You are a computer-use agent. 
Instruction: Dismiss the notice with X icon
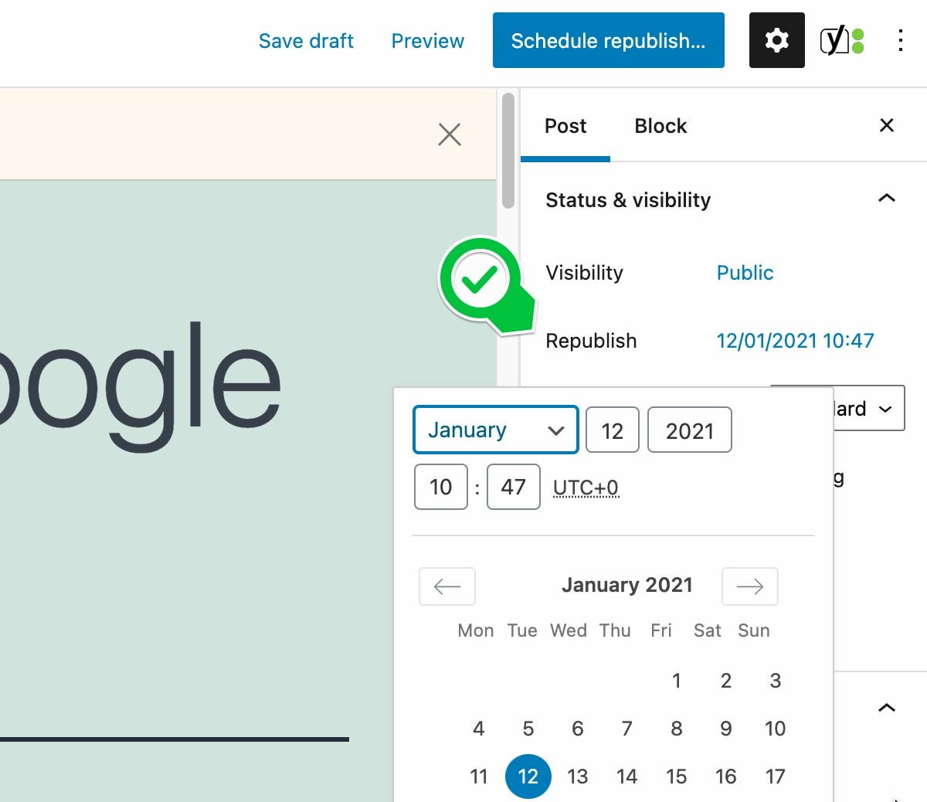coord(449,134)
